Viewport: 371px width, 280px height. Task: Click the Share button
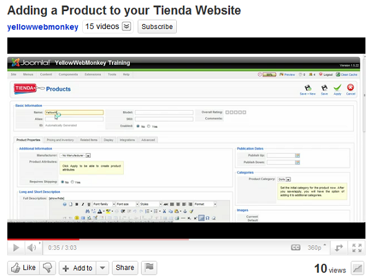pyautogui.click(x=125, y=268)
